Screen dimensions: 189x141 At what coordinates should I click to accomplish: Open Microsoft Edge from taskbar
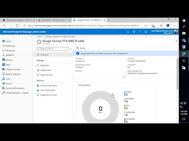coord(184,54)
